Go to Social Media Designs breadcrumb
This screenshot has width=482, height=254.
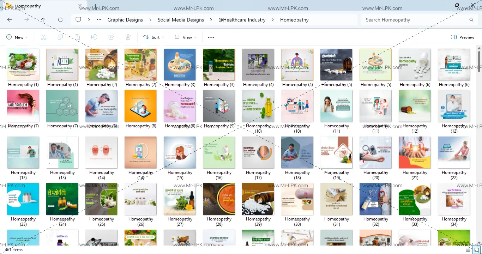point(181,20)
